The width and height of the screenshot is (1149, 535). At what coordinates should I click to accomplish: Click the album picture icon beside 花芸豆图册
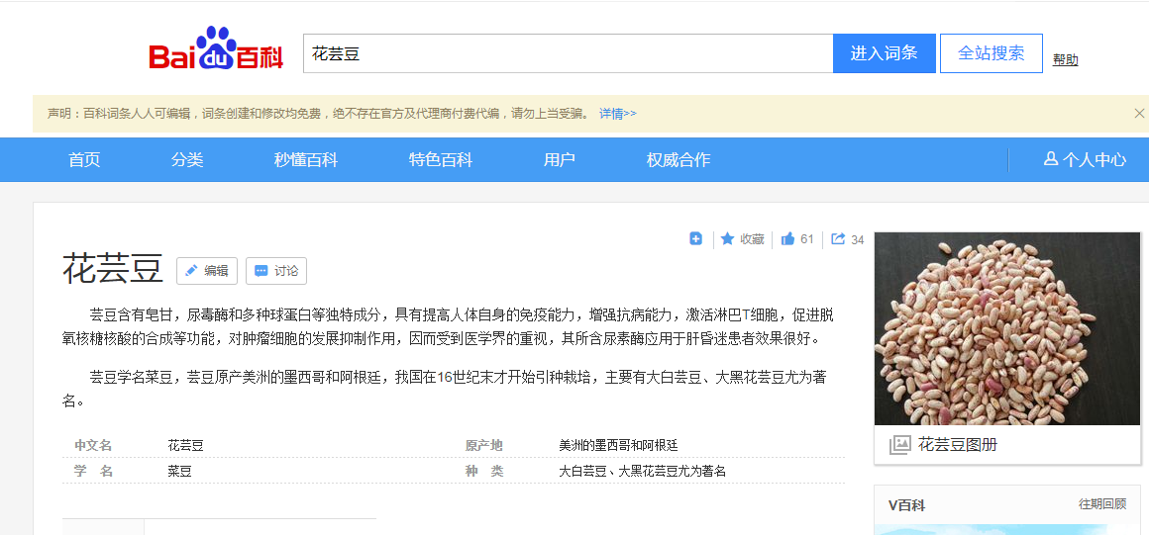(x=899, y=444)
